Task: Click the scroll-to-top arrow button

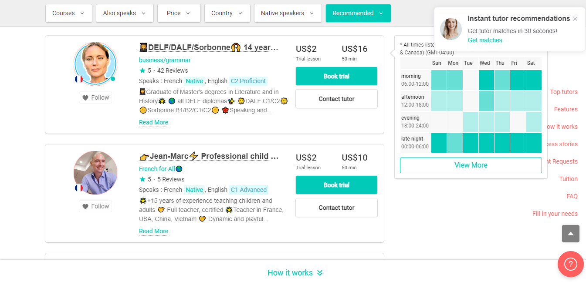Action: [571, 234]
